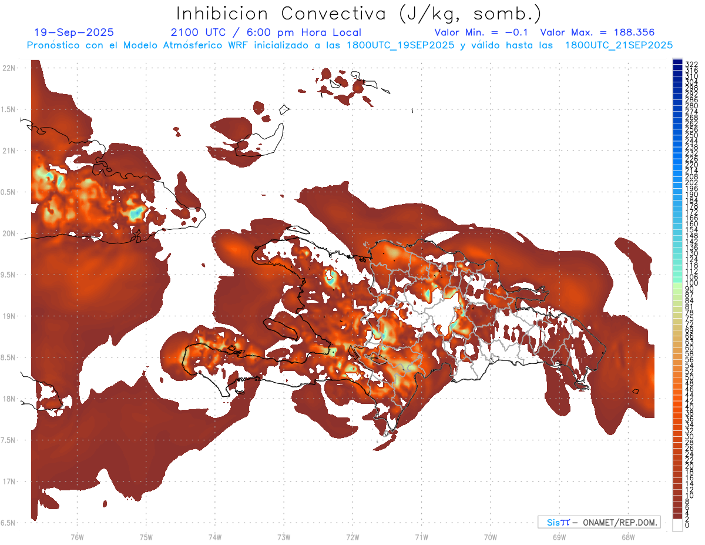Image resolution: width=705 pixels, height=545 pixels.
Task: Select the 19-Sep-2025 date label
Action: [74, 32]
